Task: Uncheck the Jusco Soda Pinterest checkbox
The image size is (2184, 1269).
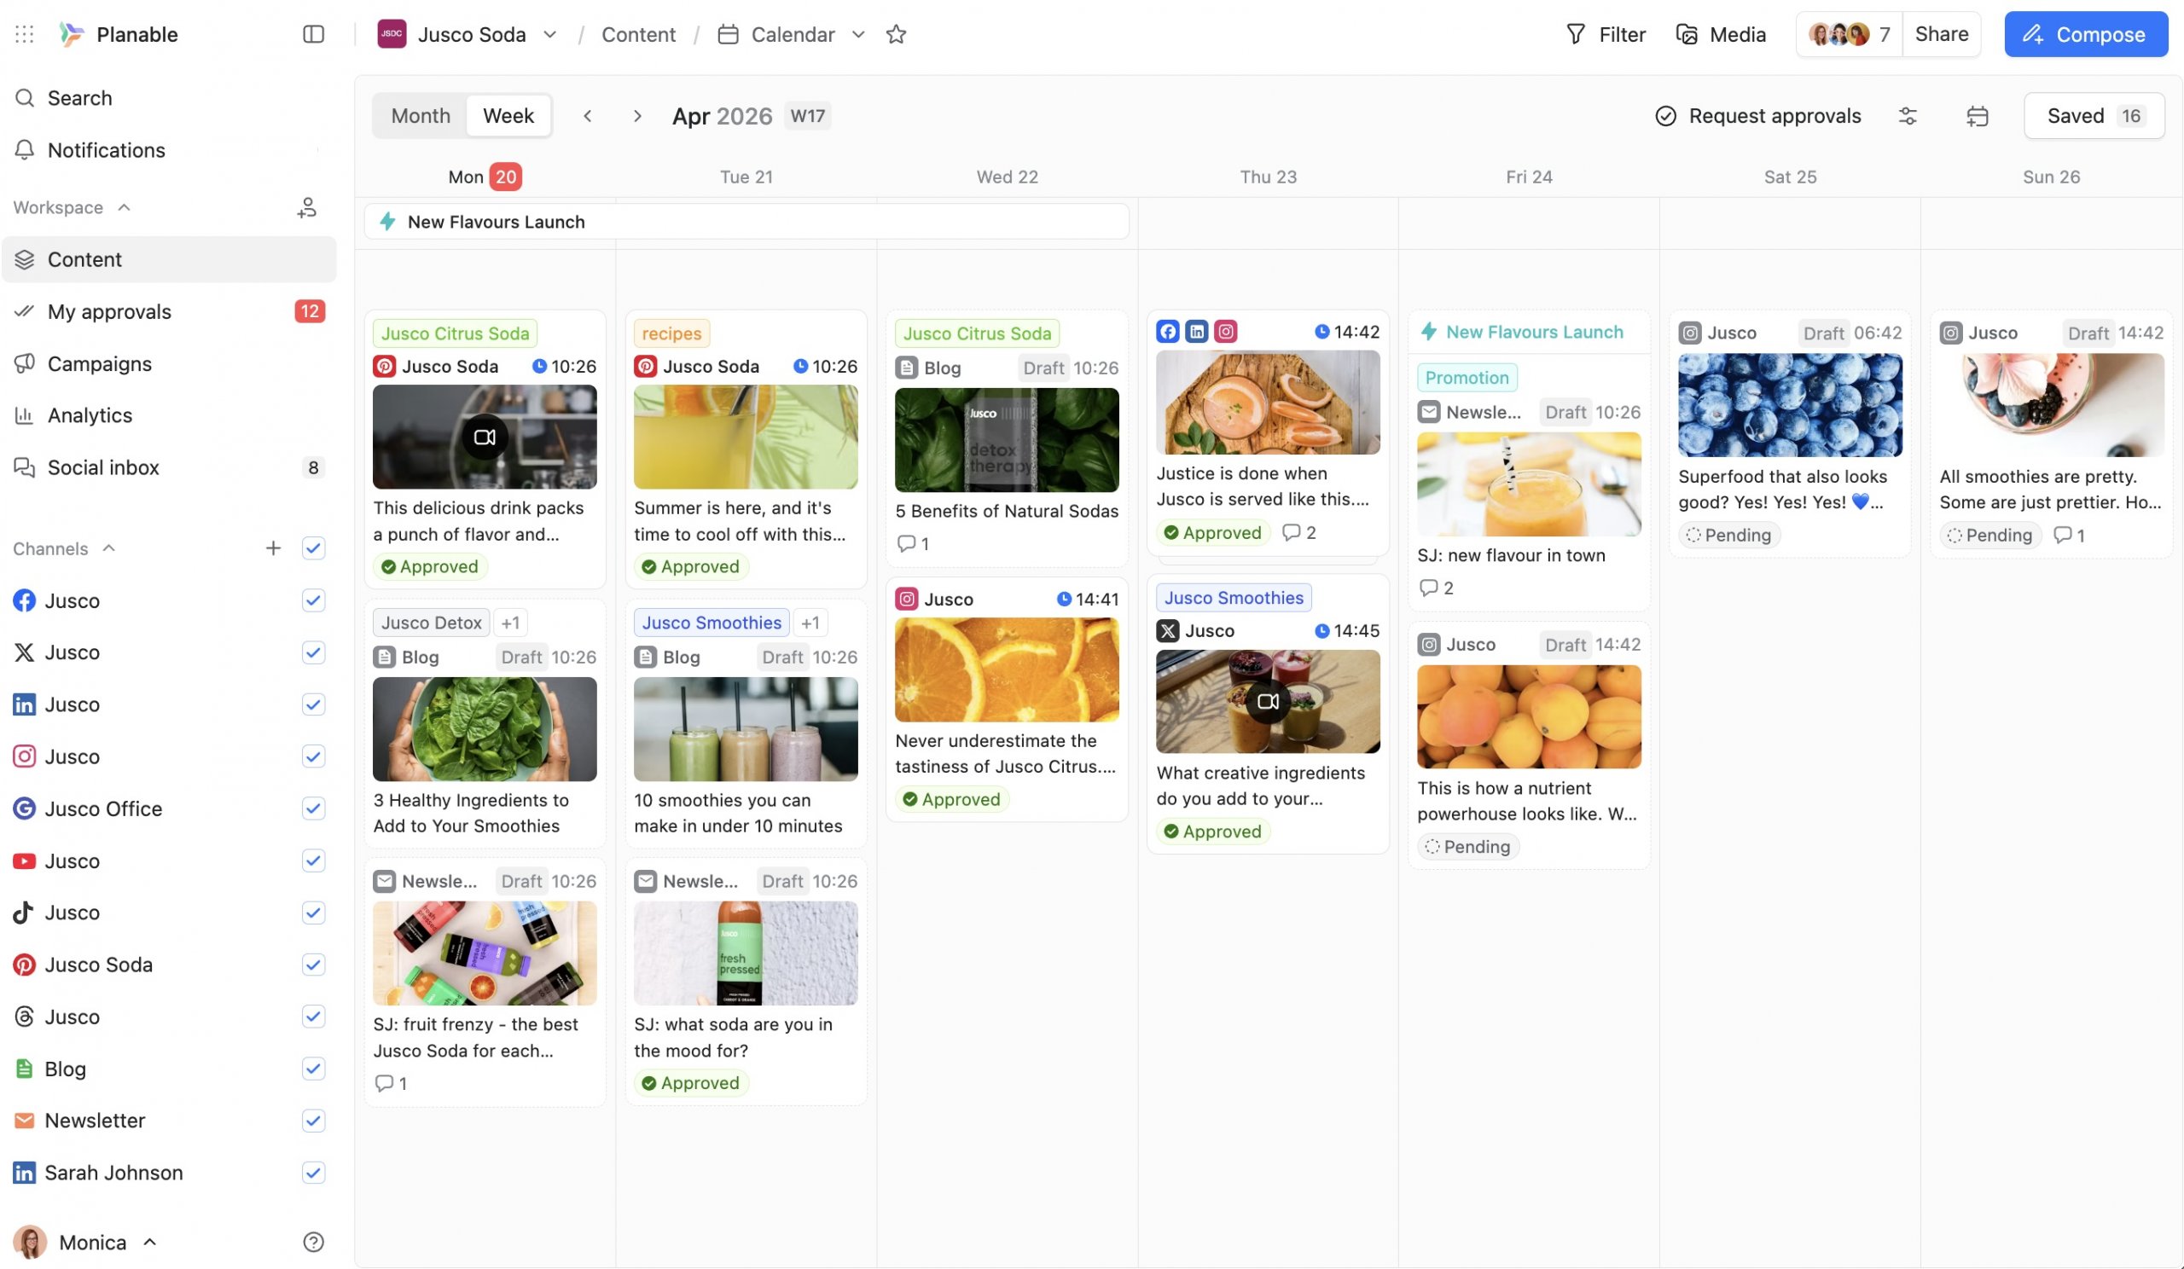Action: [x=313, y=964]
